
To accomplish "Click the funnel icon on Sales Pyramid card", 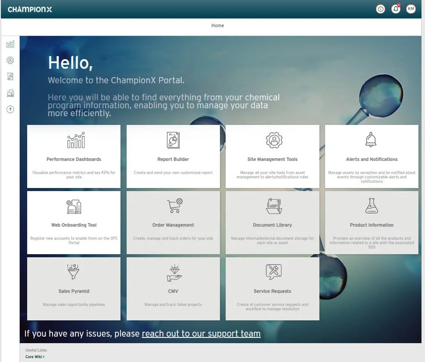I will pyautogui.click(x=74, y=272).
